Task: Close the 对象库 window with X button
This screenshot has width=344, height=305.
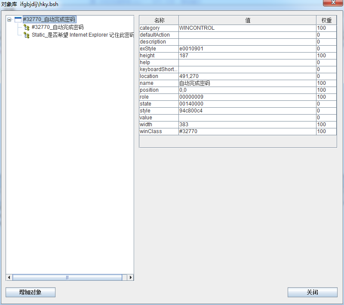Action: 333,3
